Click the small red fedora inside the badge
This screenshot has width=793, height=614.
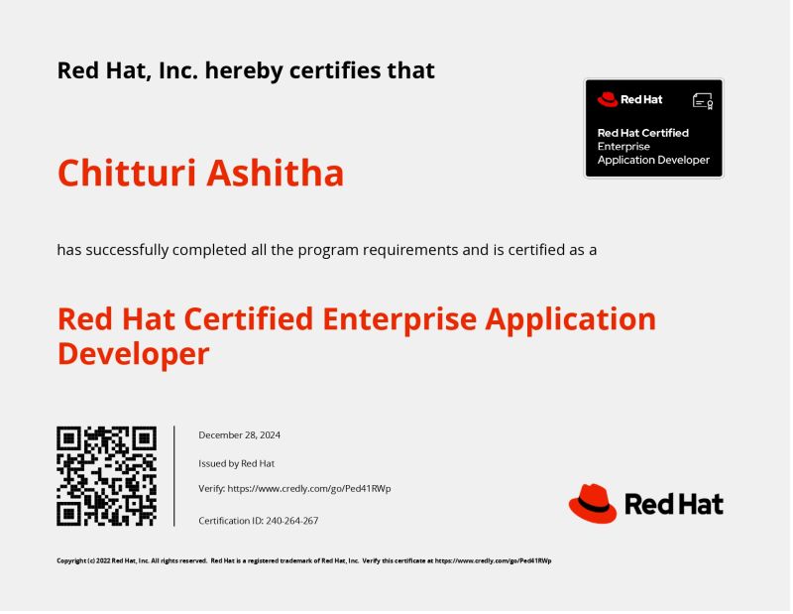[x=606, y=98]
